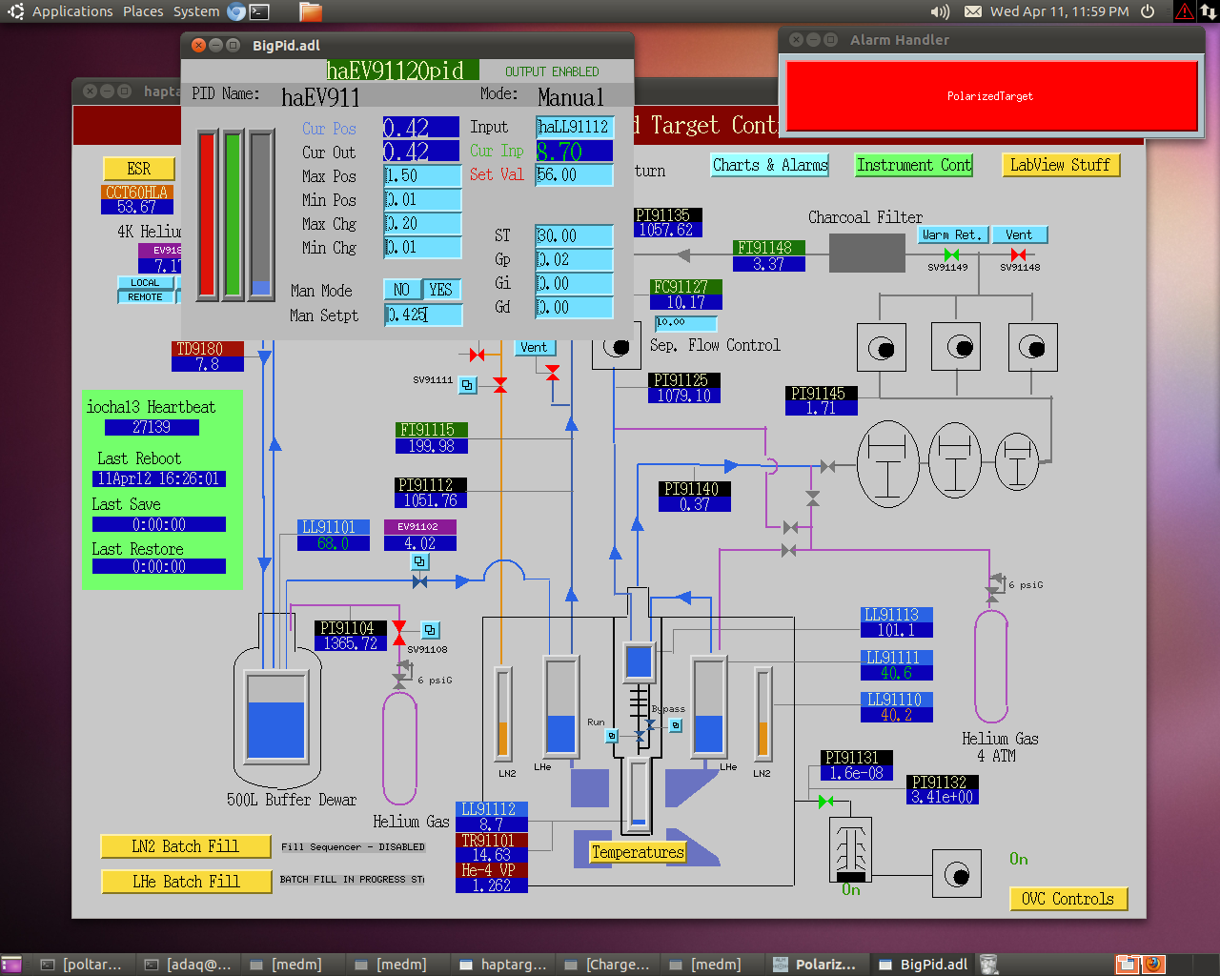Screen dimensions: 1220x976
Task: Click the diffusion pump icon labeled On
Action: tap(850, 849)
